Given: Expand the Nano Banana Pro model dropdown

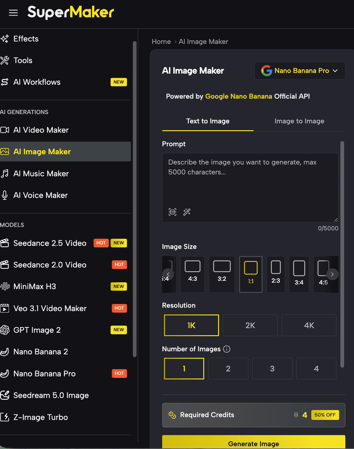Looking at the screenshot, I should 300,71.
